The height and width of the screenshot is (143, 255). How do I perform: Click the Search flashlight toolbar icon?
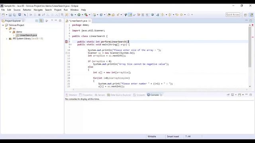click(x=118, y=15)
